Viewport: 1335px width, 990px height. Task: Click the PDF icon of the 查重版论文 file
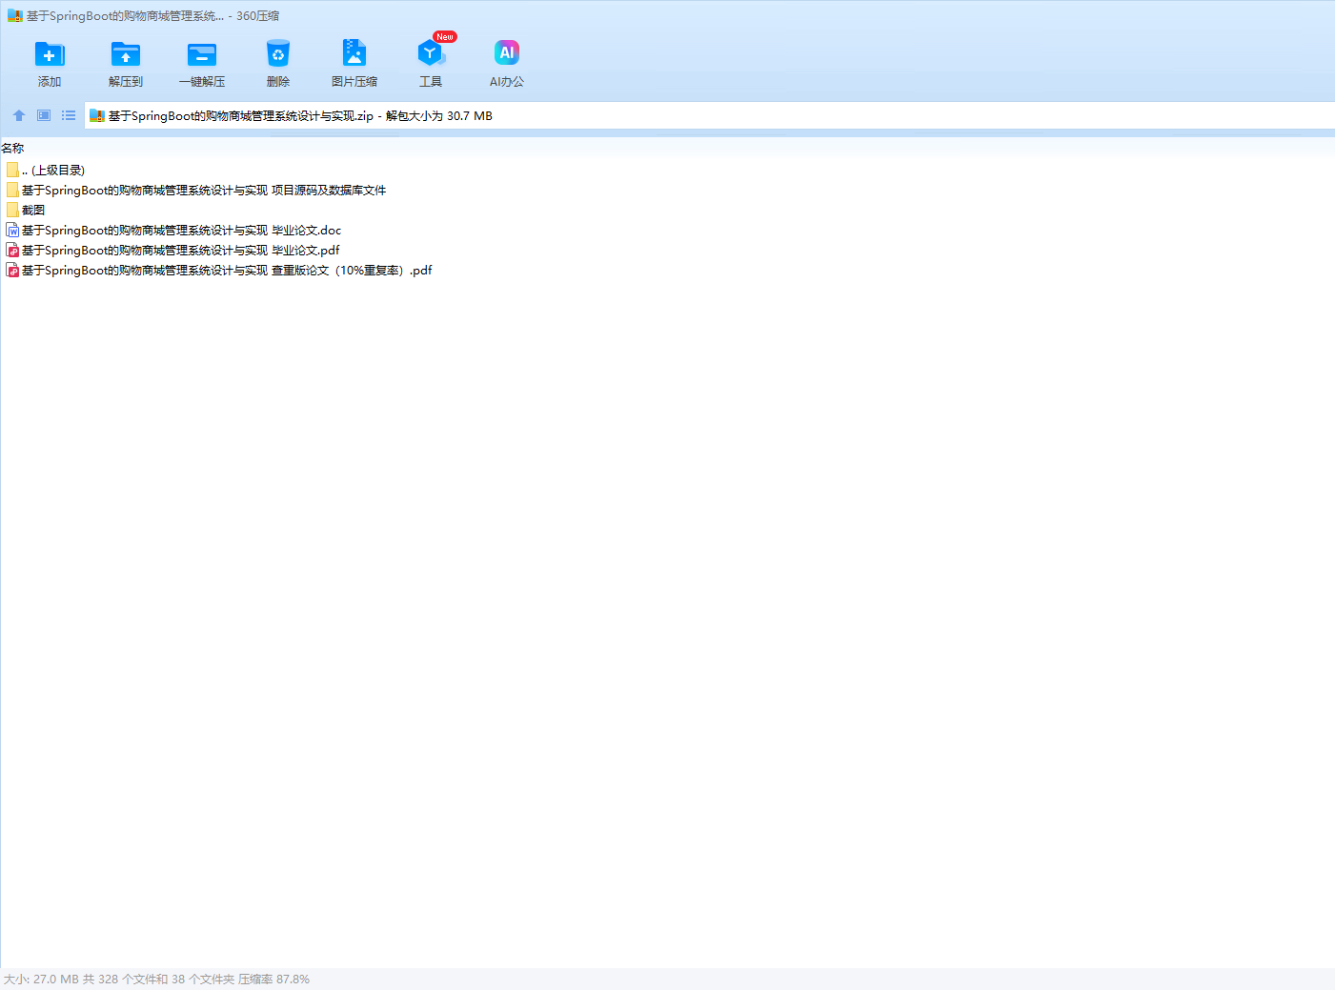pyautogui.click(x=12, y=270)
